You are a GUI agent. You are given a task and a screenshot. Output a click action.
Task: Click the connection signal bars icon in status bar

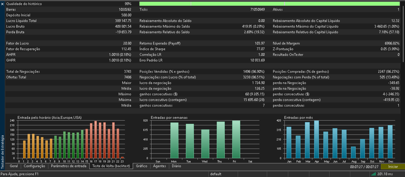[374, 174]
